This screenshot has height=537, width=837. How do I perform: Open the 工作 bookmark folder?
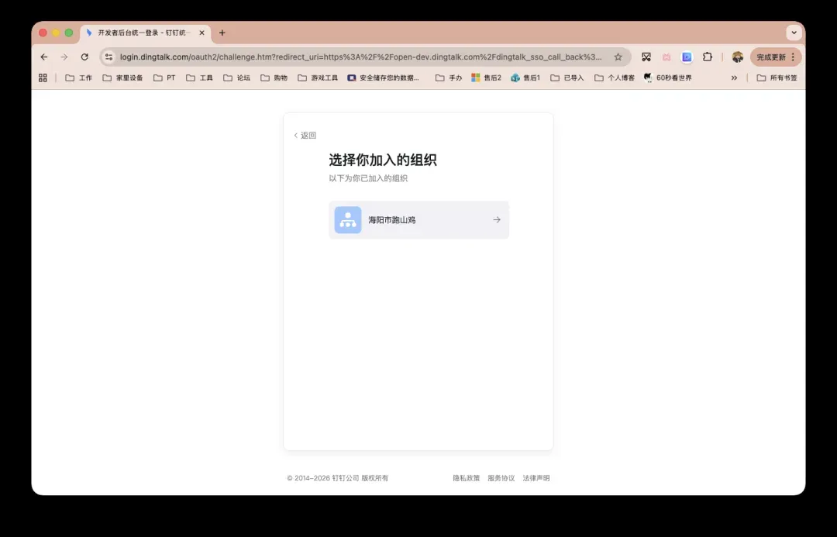click(x=78, y=78)
